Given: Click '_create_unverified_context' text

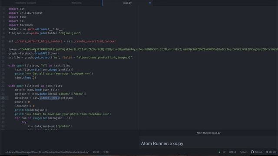Looking at the screenshot, I should 95,41.
